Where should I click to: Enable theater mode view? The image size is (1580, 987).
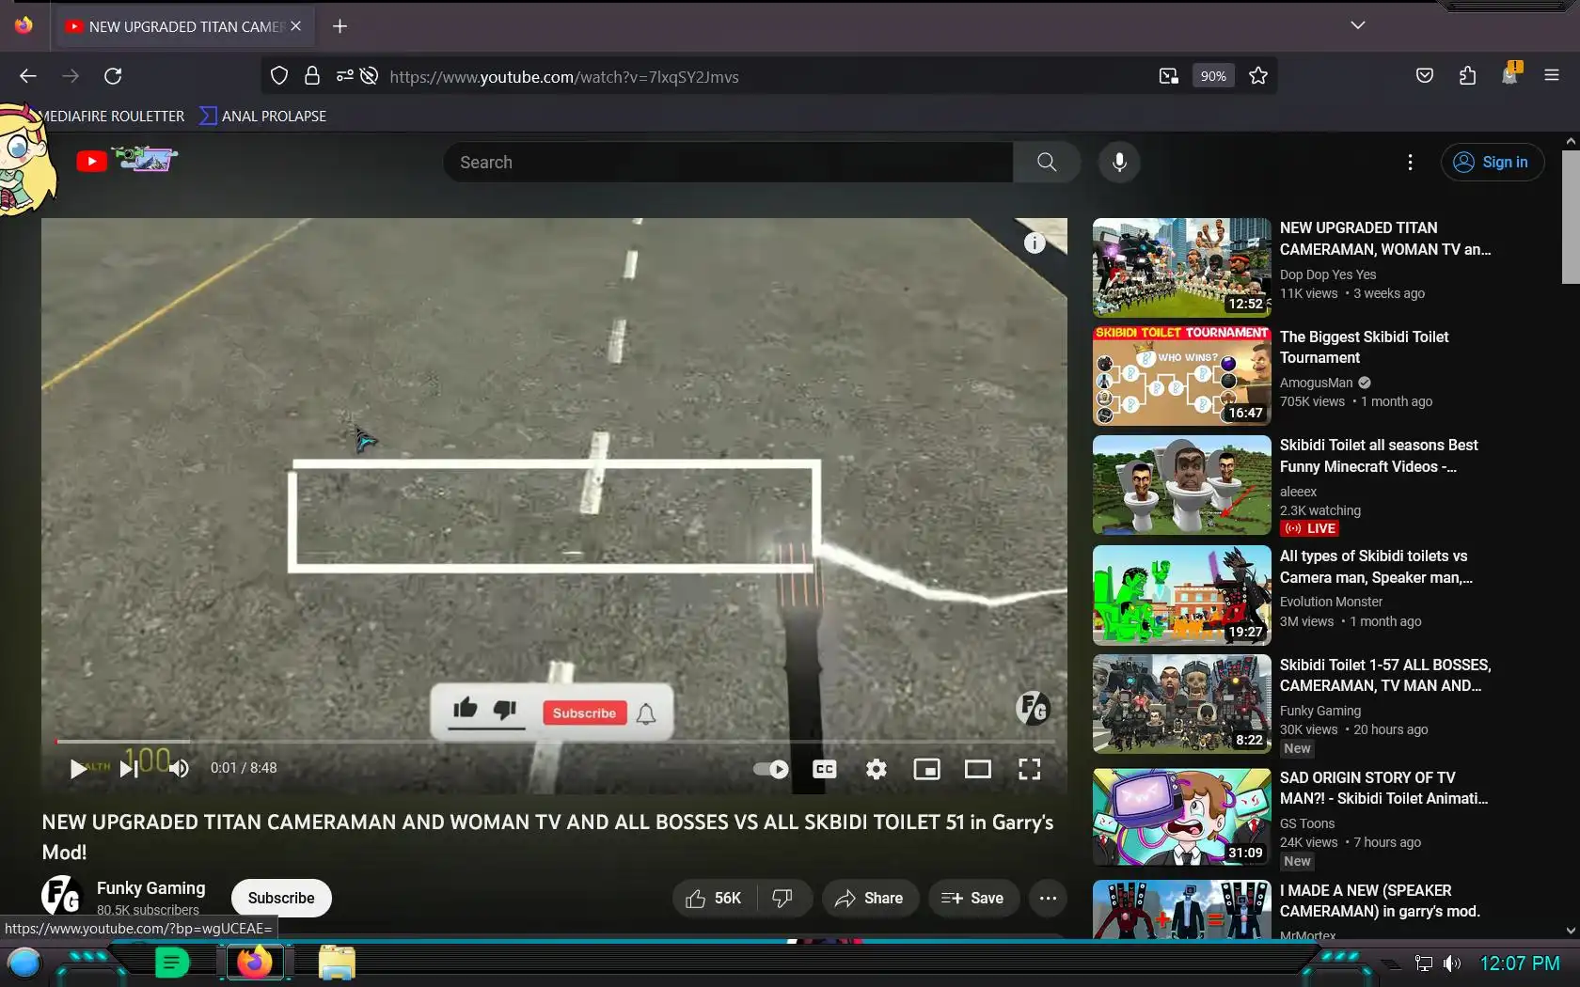[978, 769]
